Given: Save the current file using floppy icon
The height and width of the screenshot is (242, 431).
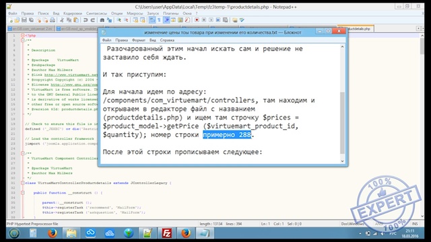Looking at the screenshot, I should pos(24,20).
